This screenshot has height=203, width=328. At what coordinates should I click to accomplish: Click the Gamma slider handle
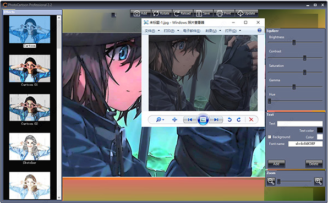point(294,87)
